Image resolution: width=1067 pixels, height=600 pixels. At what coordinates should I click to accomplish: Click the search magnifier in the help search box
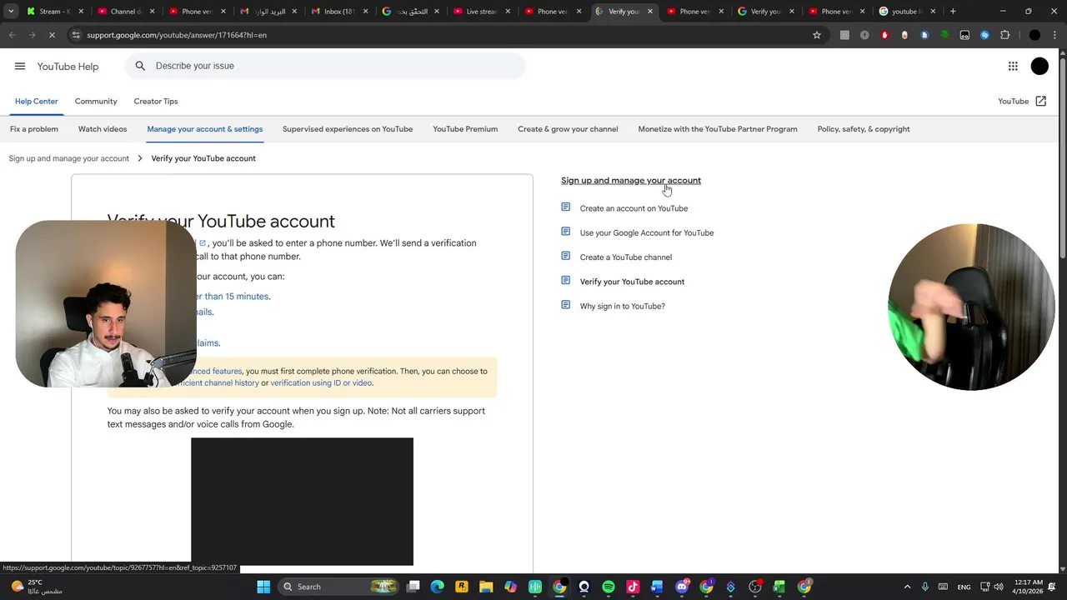(140, 66)
